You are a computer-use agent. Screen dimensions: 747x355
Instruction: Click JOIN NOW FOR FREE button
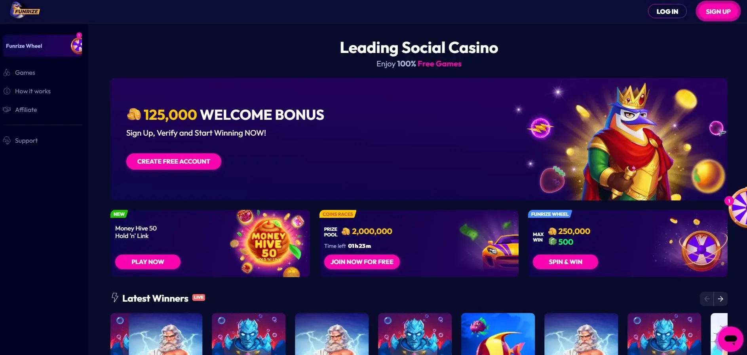(362, 262)
